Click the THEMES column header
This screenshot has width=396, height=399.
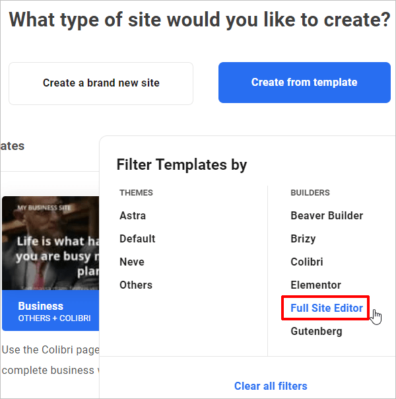[136, 193]
